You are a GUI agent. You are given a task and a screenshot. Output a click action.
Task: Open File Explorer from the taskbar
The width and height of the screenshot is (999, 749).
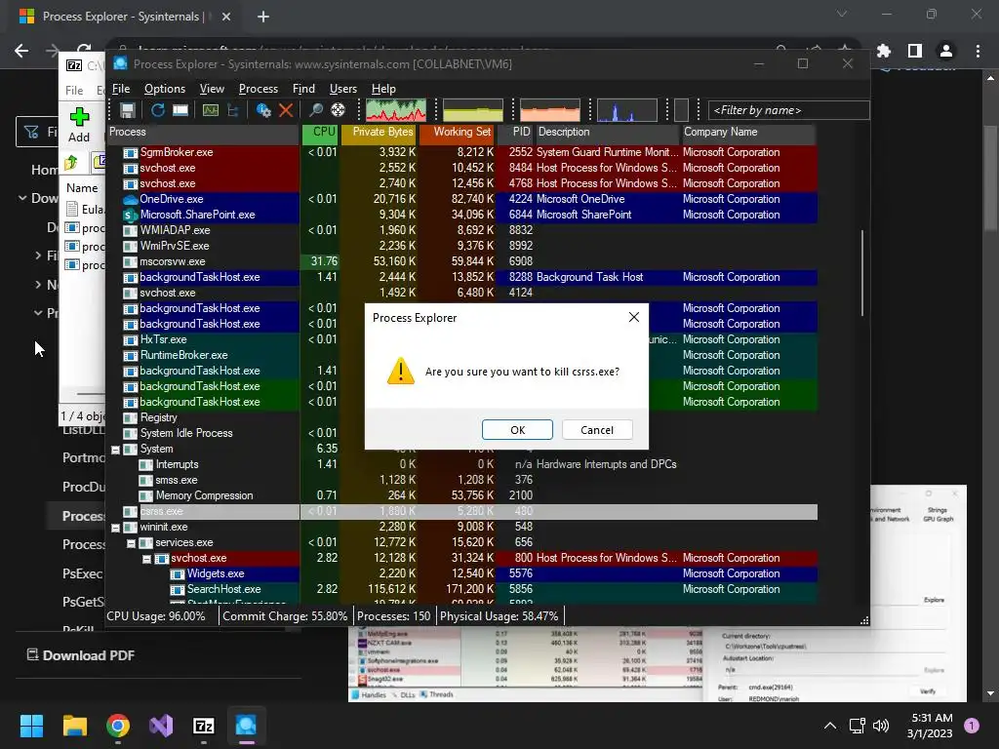point(74,726)
